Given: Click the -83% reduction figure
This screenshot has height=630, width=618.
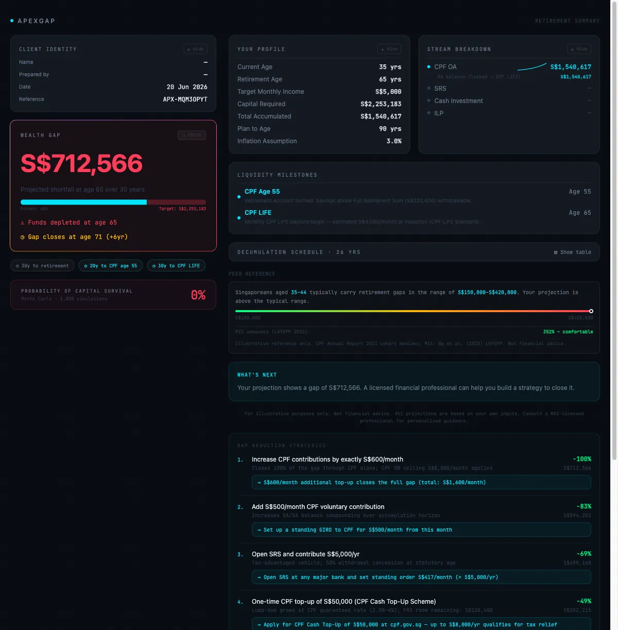Looking at the screenshot, I should 584,506.
